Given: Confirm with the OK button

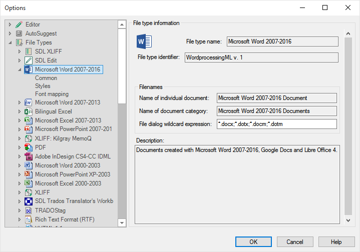Looking at the screenshot, I should pyautogui.click(x=253, y=242).
